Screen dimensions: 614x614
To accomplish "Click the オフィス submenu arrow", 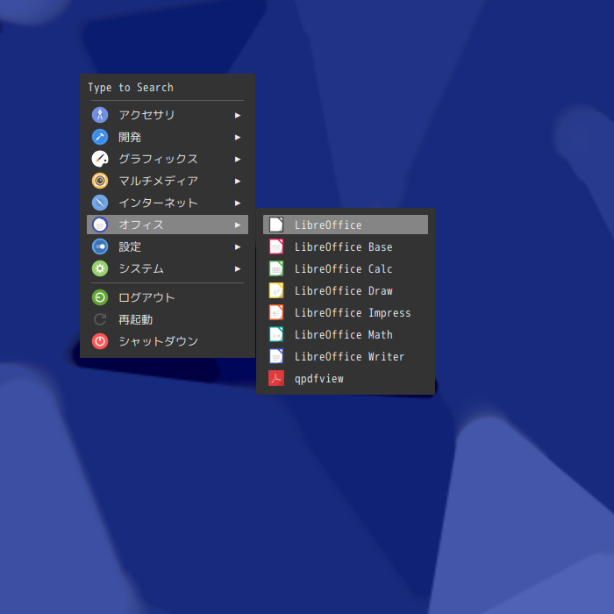I will (238, 225).
